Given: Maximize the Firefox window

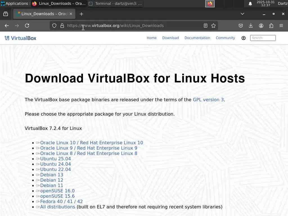Looking at the screenshot, I should (x=273, y=14).
